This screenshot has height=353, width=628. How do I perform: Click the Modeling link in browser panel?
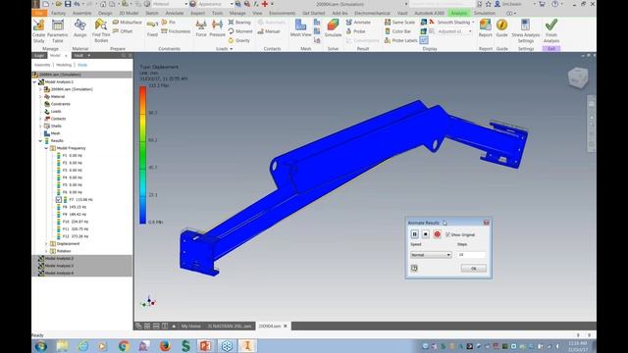pyautogui.click(x=64, y=65)
